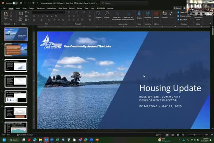214x143 pixels.
Task: Click Create PDF and Share link
Action: [x=117, y=16]
